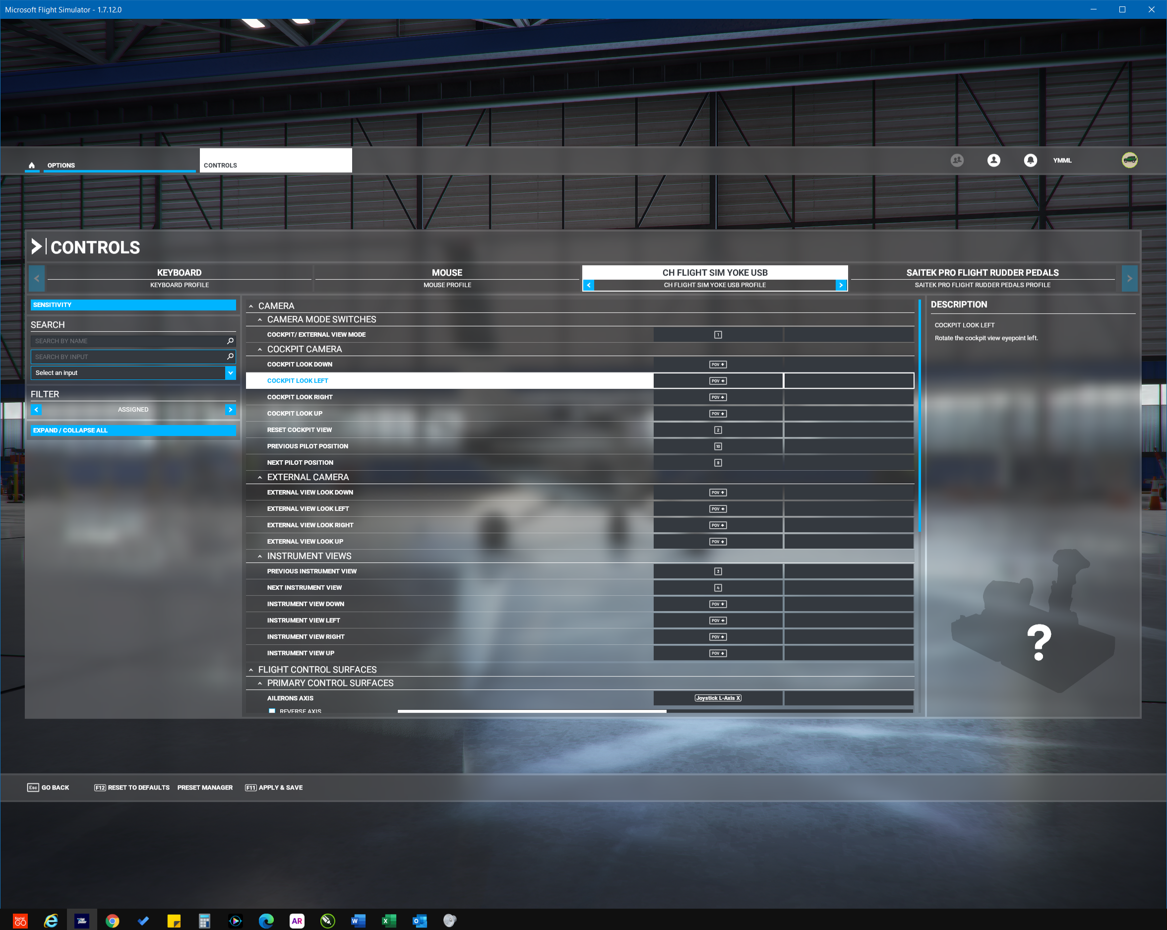The width and height of the screenshot is (1167, 930).
Task: Toggle the Reverse Axis checkbox
Action: pos(272,711)
